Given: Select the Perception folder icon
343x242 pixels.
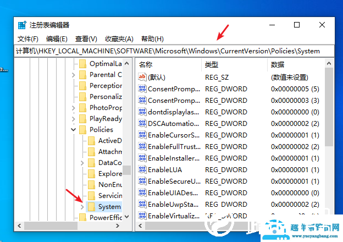Looking at the screenshot, I should (82, 86).
